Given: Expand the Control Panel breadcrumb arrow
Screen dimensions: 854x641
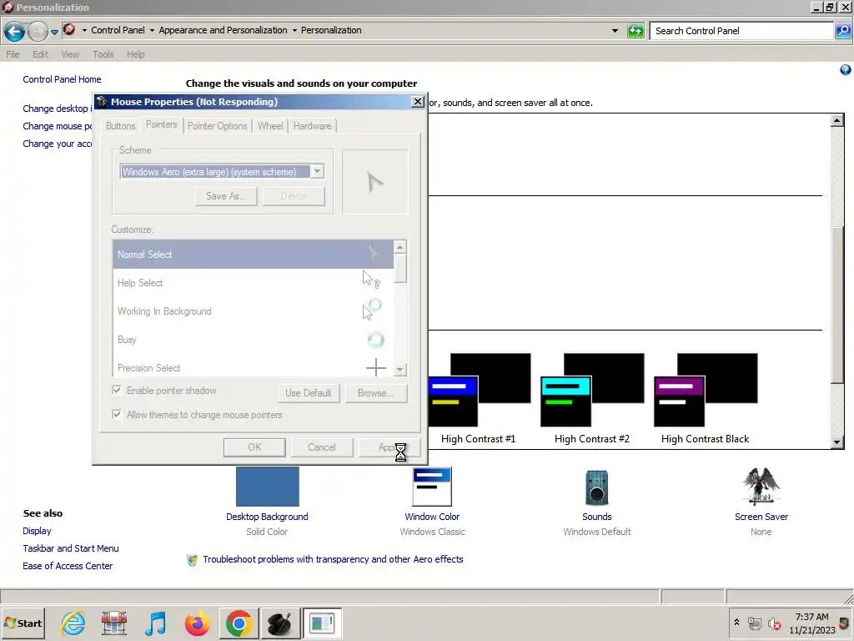Looking at the screenshot, I should (x=152, y=31).
